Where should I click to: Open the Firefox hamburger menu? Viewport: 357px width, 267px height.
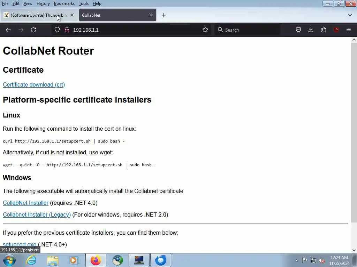point(349,30)
